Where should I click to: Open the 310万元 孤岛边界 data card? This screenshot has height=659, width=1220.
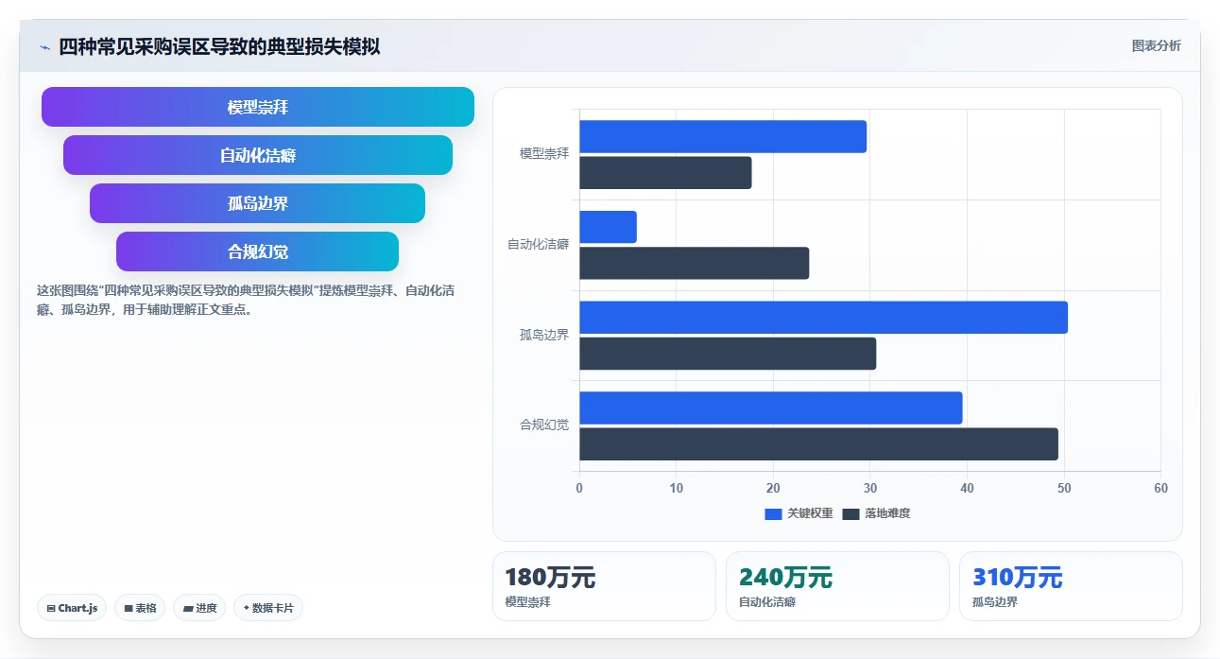point(1071,586)
